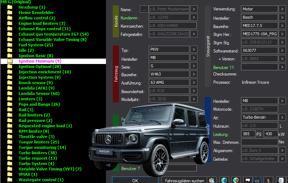Select Lambda (AFR) (9) in tree
The width and height of the screenshot is (288, 183).
(x=37, y=88)
